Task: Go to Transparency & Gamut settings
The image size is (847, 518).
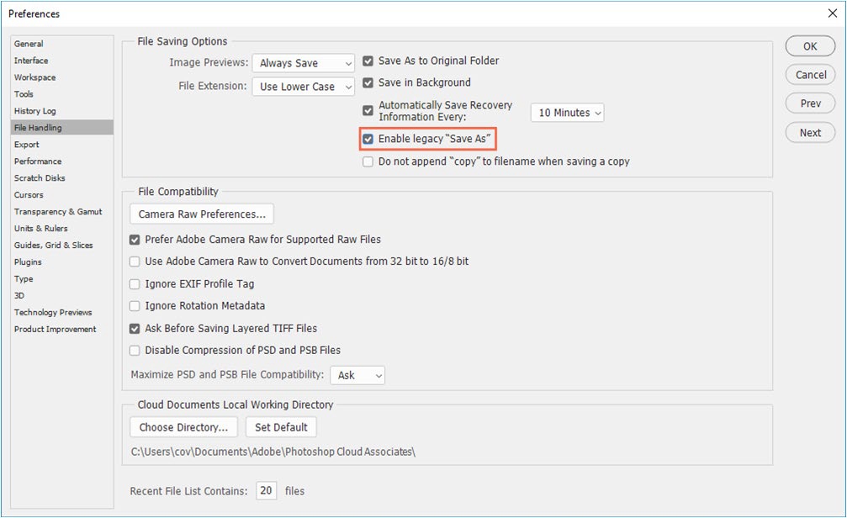Action: pyautogui.click(x=58, y=212)
